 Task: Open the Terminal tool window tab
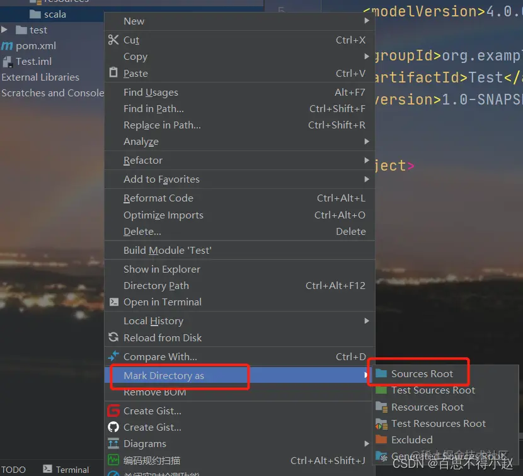(66, 469)
